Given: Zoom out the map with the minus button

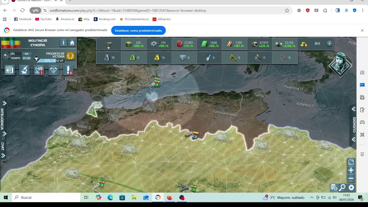Looking at the screenshot, I should point(351,178).
